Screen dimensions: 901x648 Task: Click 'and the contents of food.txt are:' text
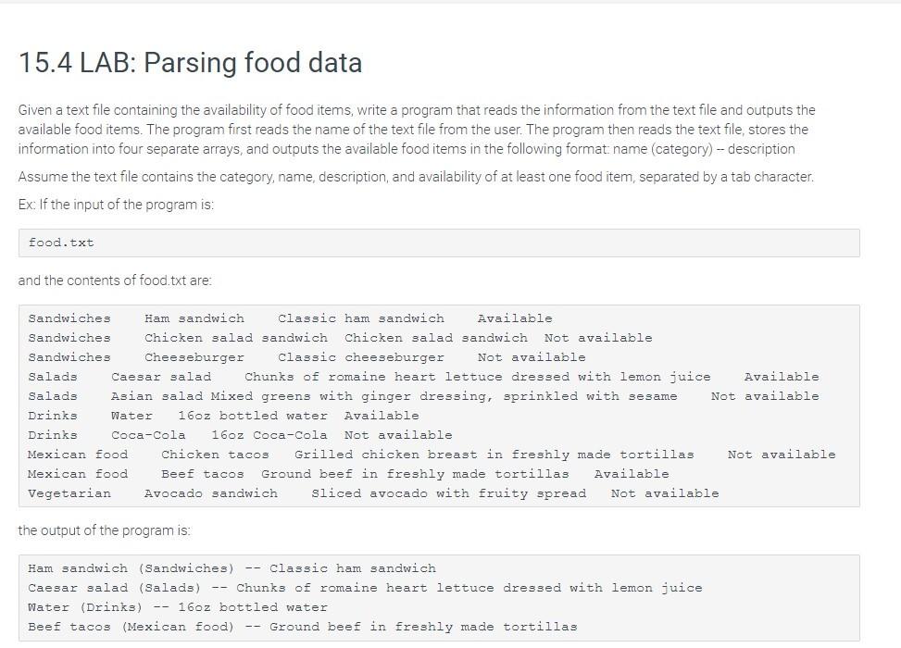[115, 280]
